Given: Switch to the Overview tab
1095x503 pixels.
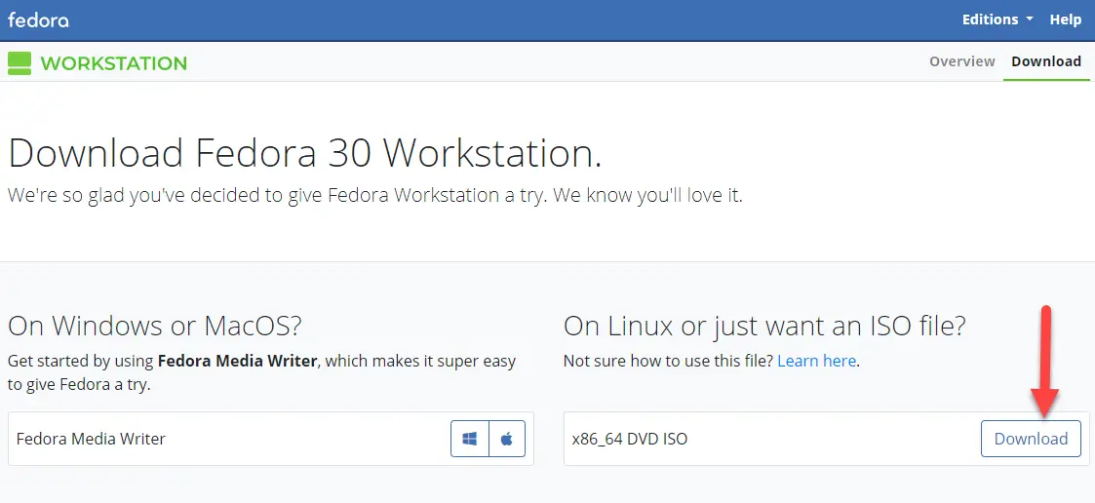Looking at the screenshot, I should click(961, 61).
